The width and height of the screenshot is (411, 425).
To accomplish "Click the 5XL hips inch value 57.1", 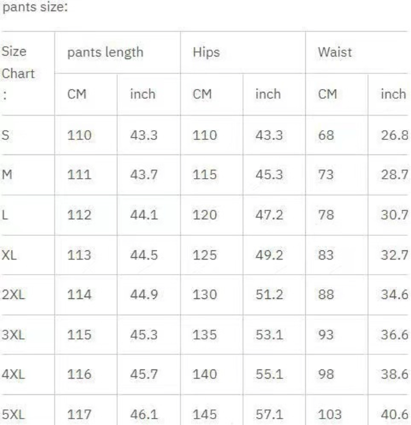I will pos(268,415).
